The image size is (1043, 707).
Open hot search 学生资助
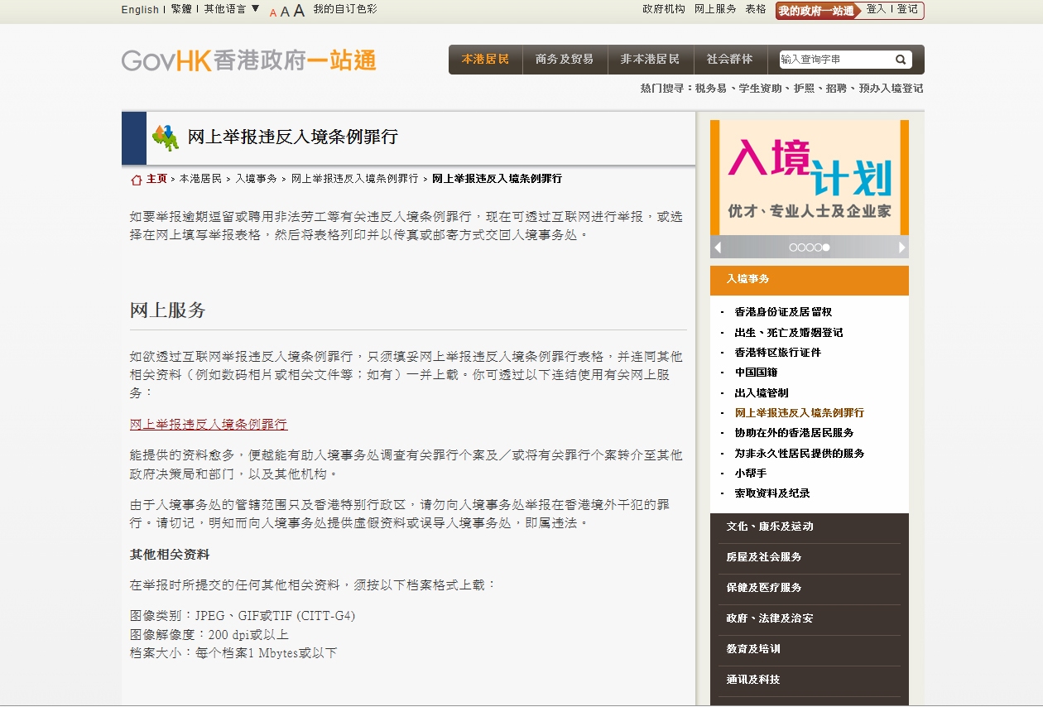(x=761, y=88)
